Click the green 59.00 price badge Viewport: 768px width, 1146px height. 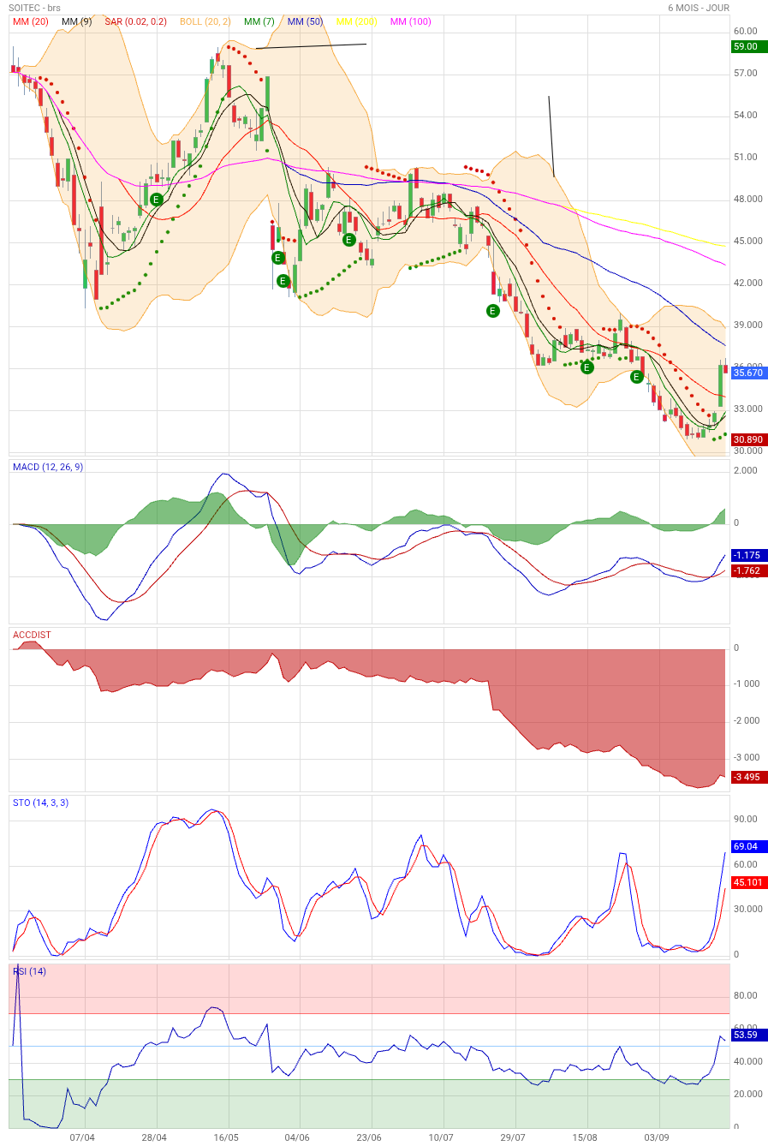(749, 47)
